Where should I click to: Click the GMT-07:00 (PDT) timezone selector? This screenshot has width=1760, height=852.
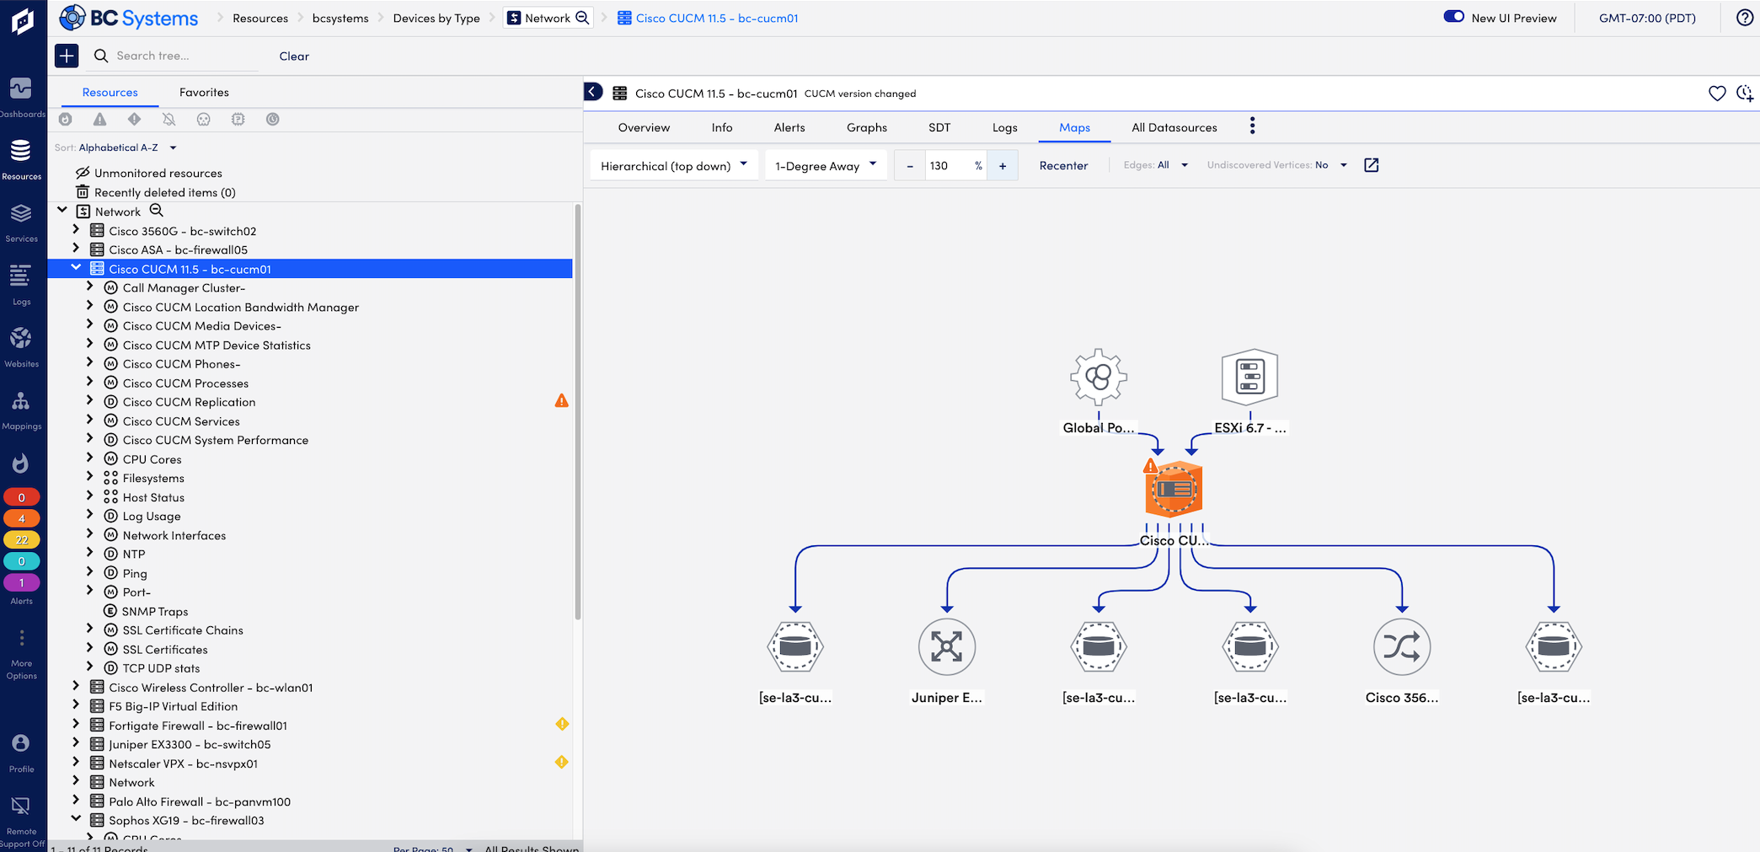coord(1647,18)
